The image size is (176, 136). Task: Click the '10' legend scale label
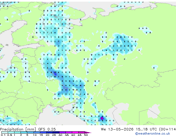pos(35,135)
